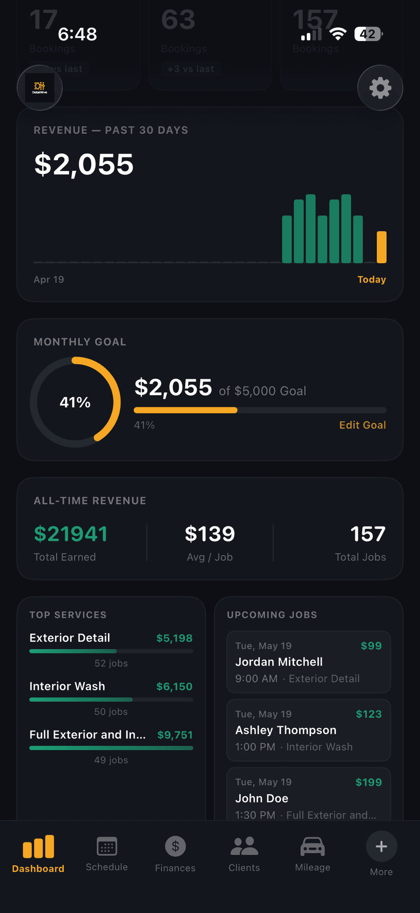Image resolution: width=420 pixels, height=913 pixels.
Task: Tap the monthly goal progress bar
Action: [260, 410]
